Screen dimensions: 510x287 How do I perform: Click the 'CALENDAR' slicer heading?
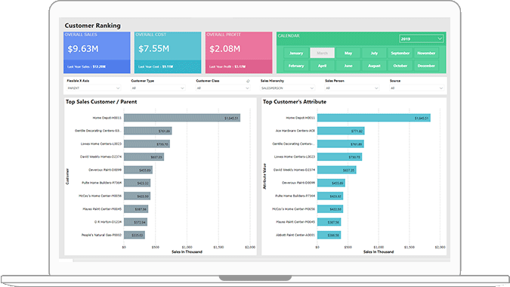(x=289, y=35)
